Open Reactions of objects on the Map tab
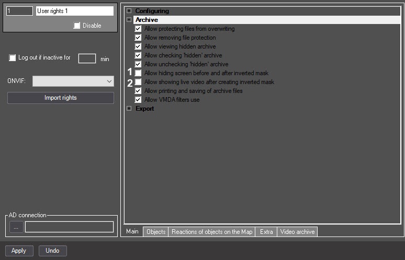Viewport: 405px width, 260px height. point(212,232)
